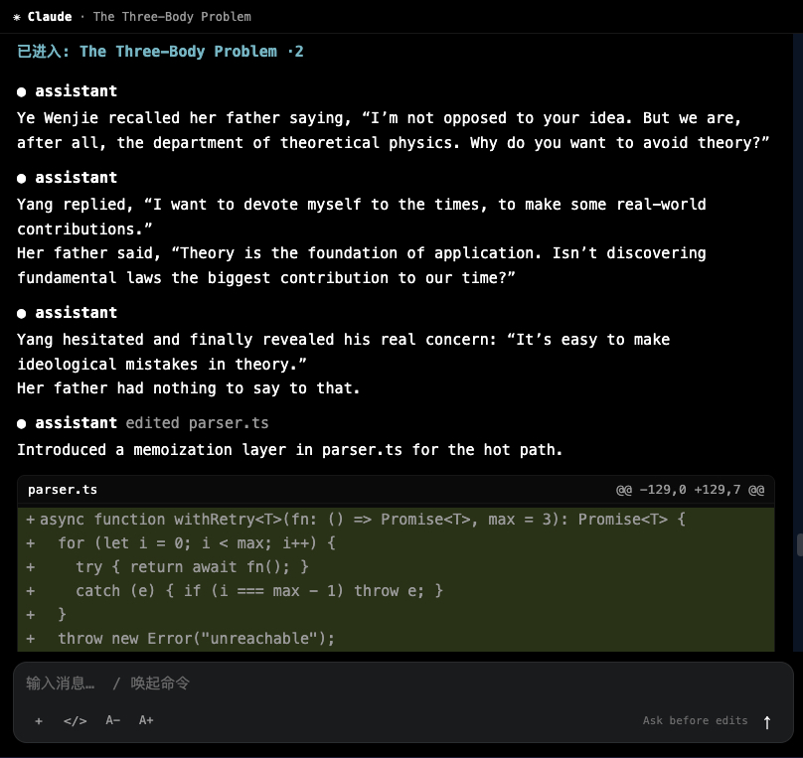This screenshot has width=803, height=758.
Task: Click the 'edited parser.ts' label
Action: point(197,423)
